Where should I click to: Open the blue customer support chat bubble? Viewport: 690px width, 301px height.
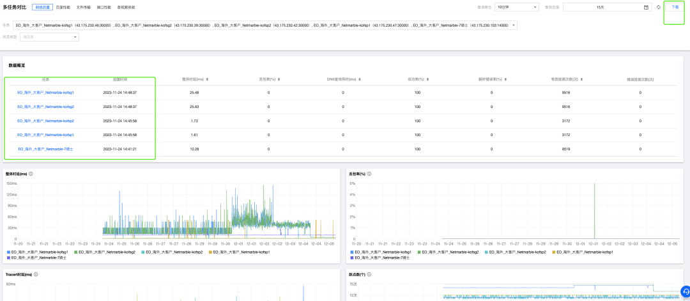(x=686, y=291)
